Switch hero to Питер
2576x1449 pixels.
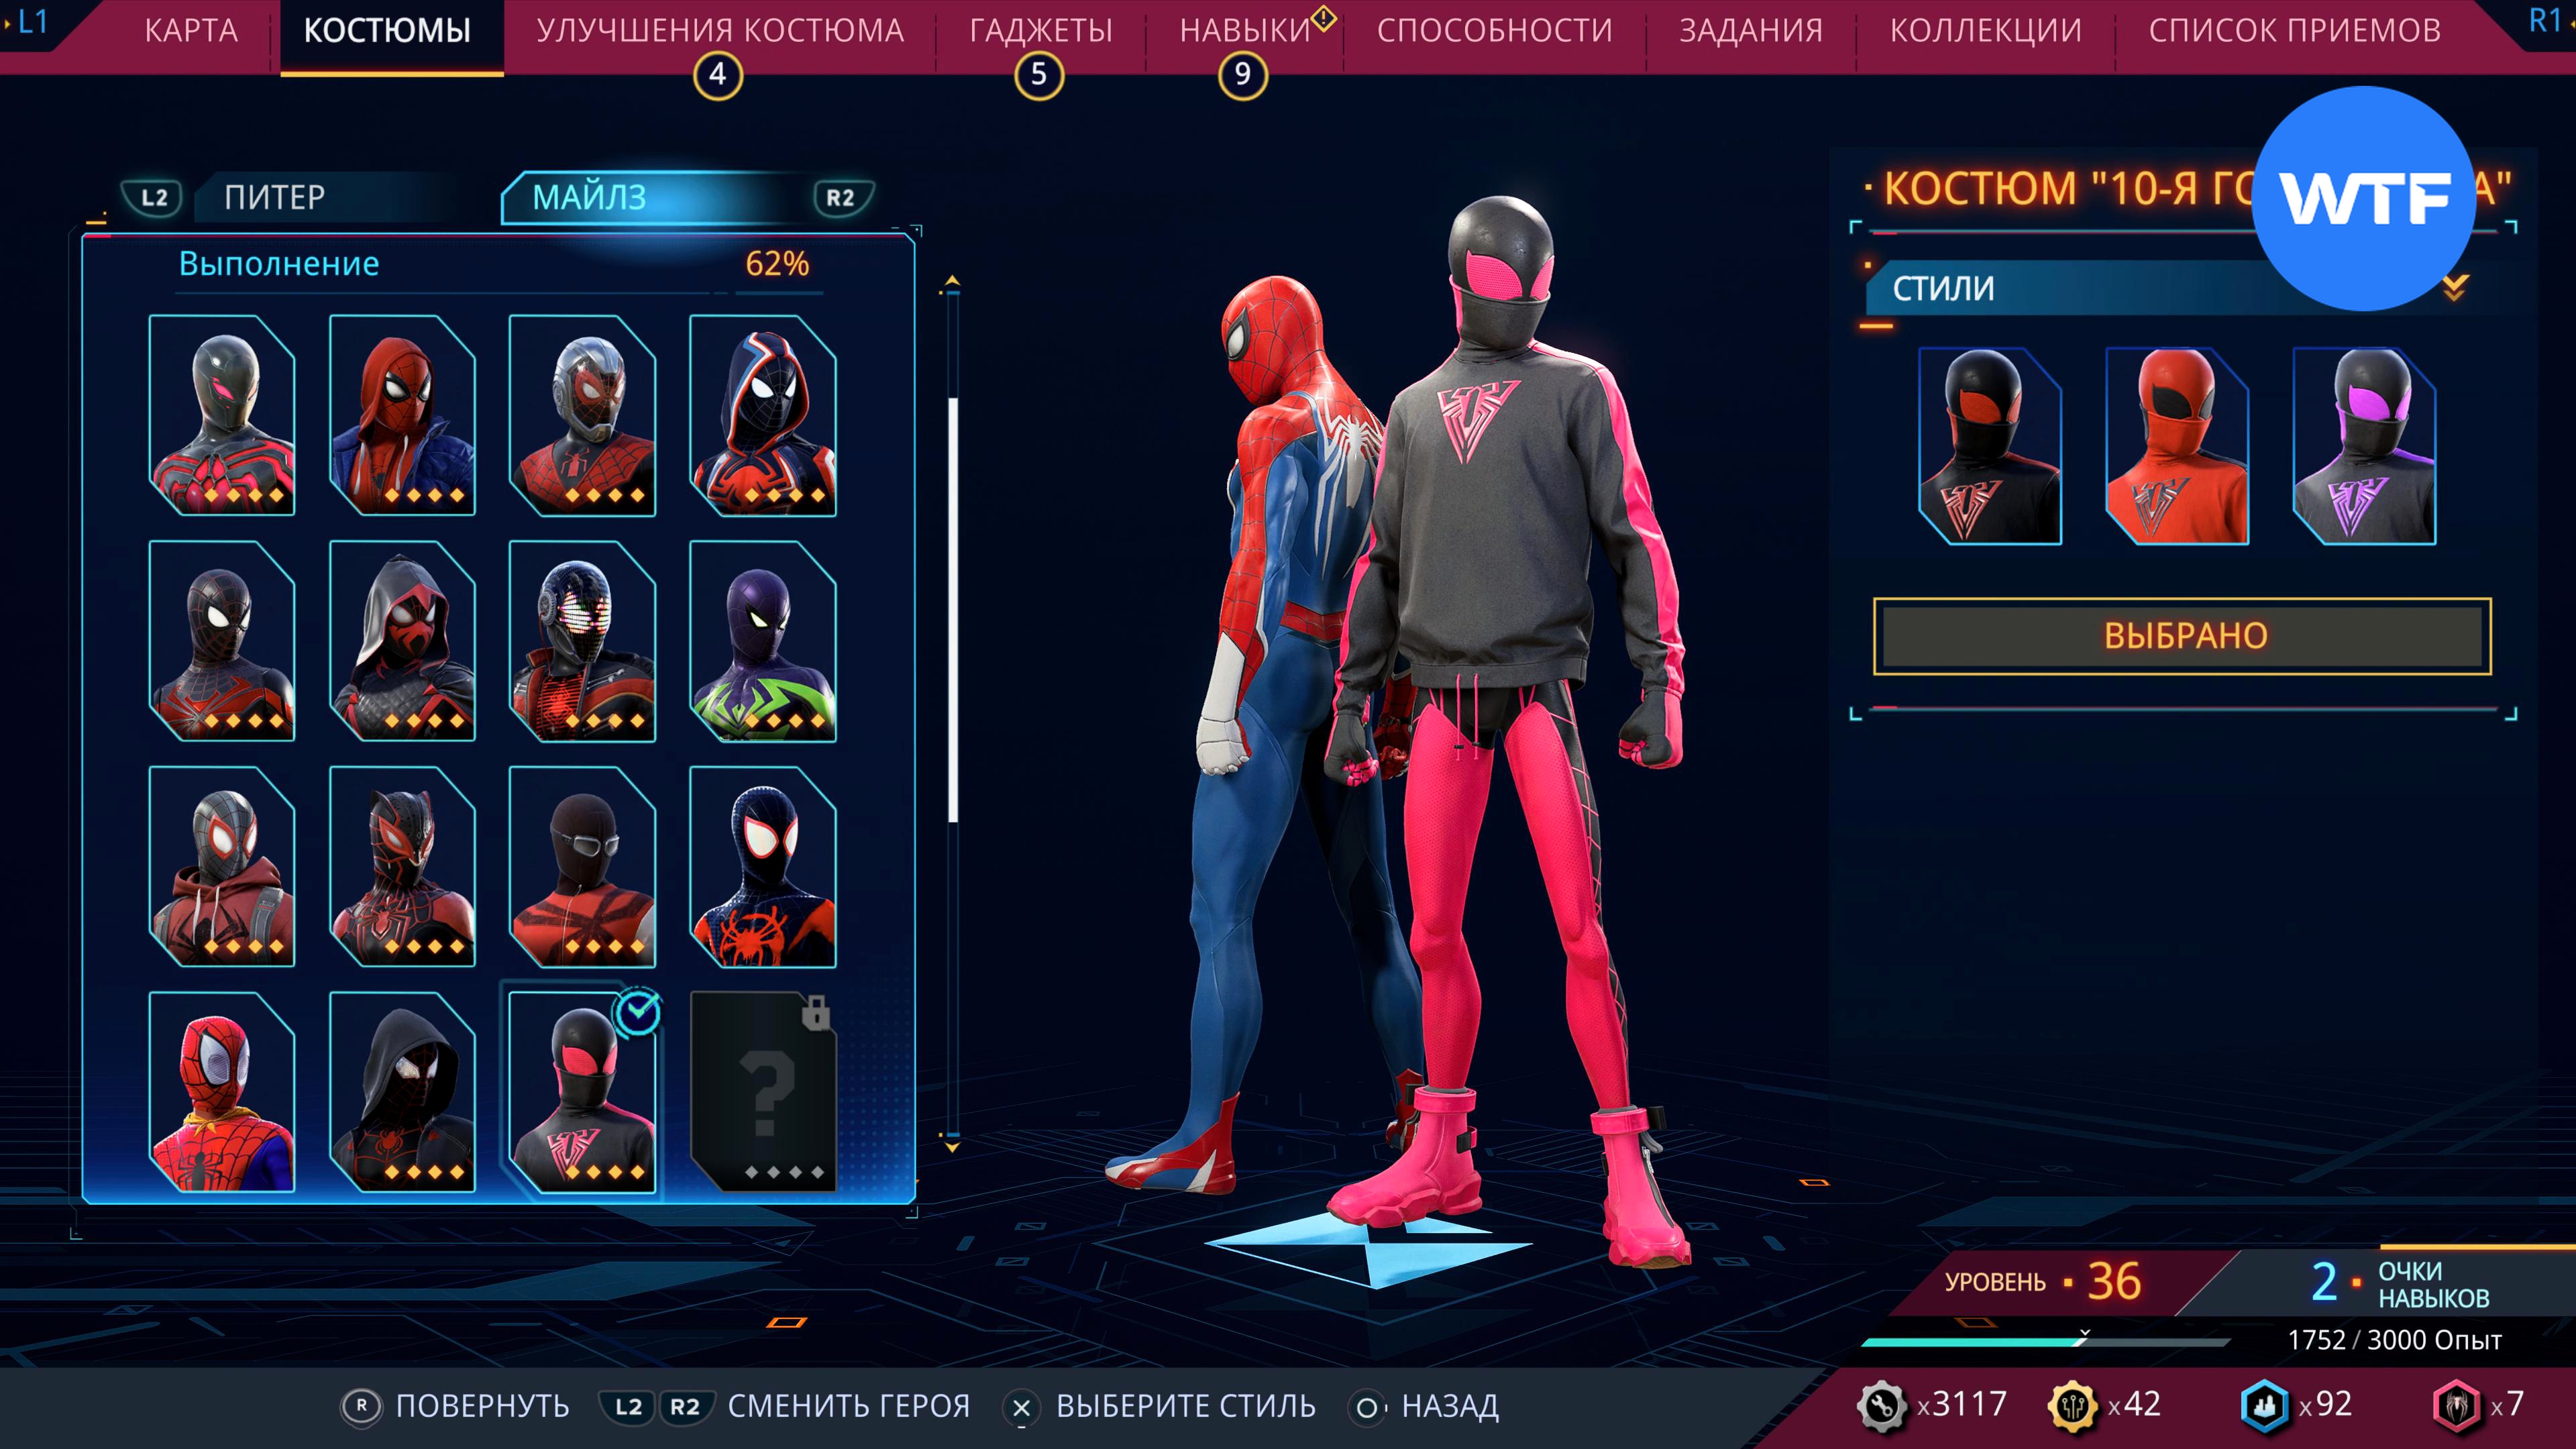(274, 197)
